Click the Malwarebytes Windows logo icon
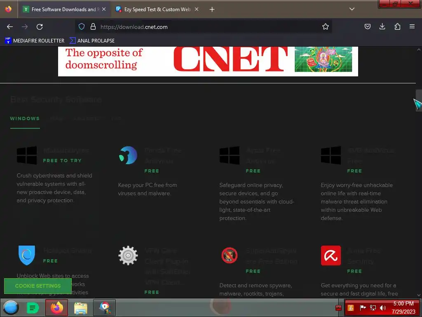This screenshot has height=317, width=422. 27,155
